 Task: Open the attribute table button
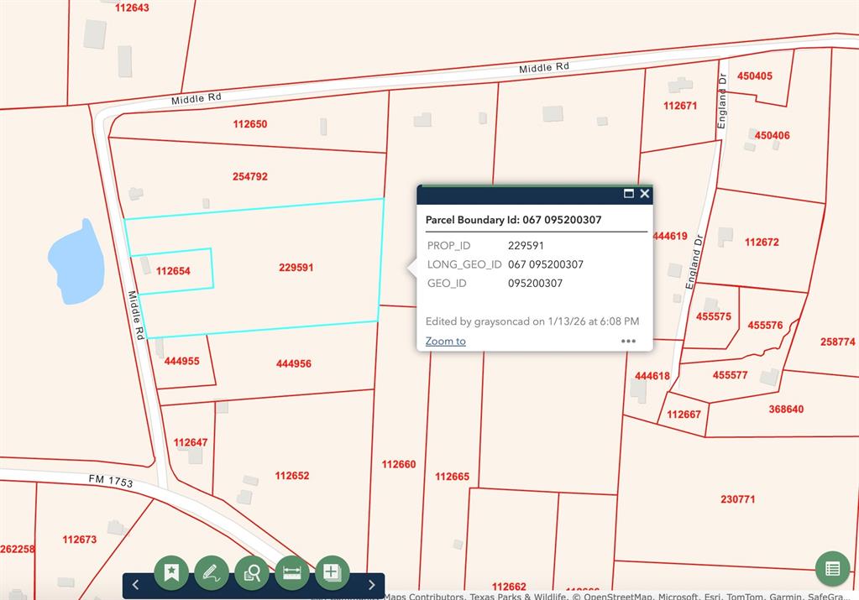click(x=832, y=569)
